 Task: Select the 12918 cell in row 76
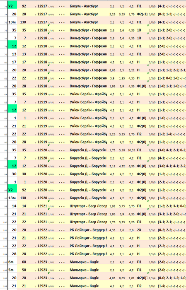click(42, 30)
